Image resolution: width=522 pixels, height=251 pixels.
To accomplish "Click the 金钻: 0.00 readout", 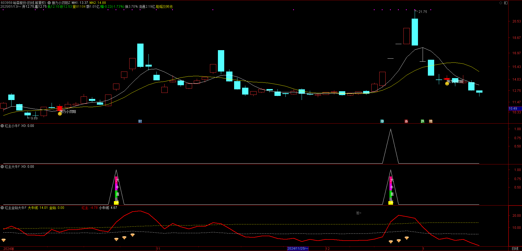I will 57,208.
